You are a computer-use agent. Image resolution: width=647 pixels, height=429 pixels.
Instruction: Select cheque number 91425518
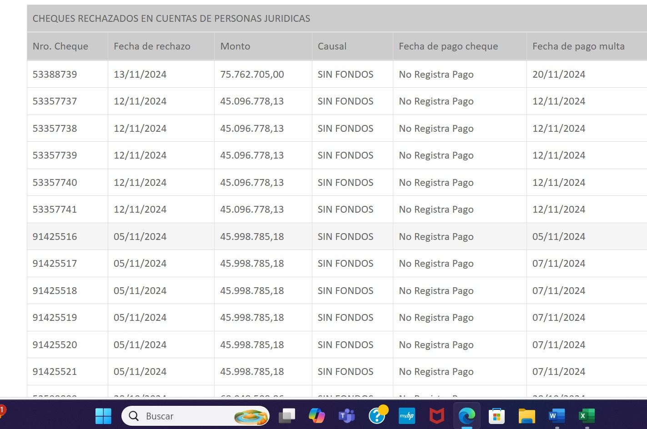point(55,290)
